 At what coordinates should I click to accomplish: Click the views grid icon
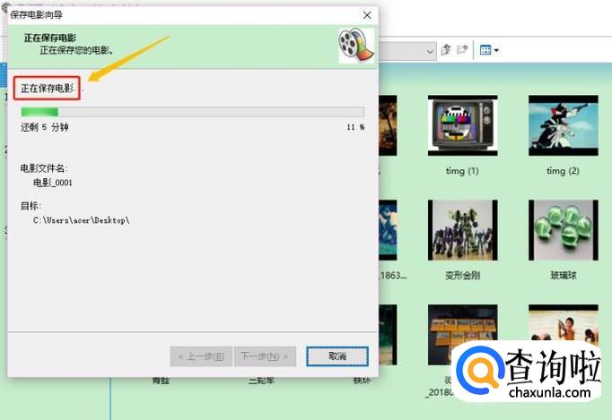(485, 50)
